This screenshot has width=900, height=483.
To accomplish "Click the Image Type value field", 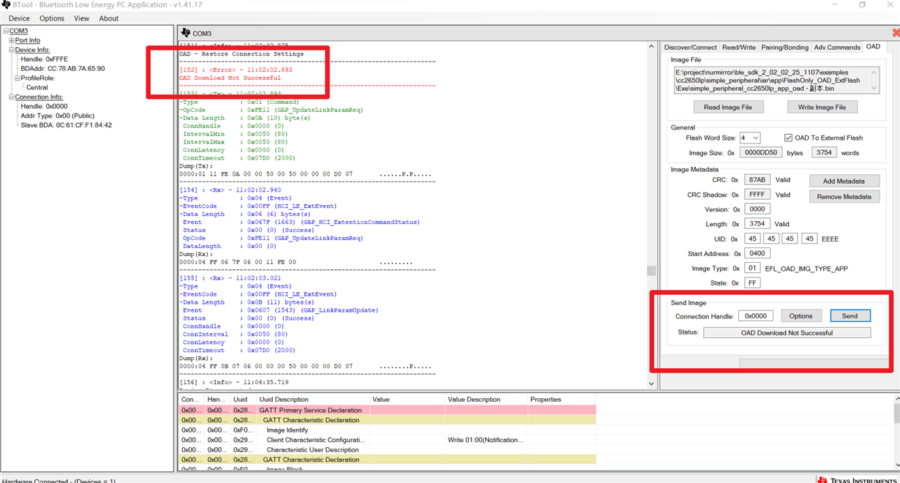I will click(x=752, y=268).
